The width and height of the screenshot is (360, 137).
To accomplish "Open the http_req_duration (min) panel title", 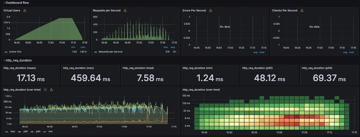I will 198,68.
